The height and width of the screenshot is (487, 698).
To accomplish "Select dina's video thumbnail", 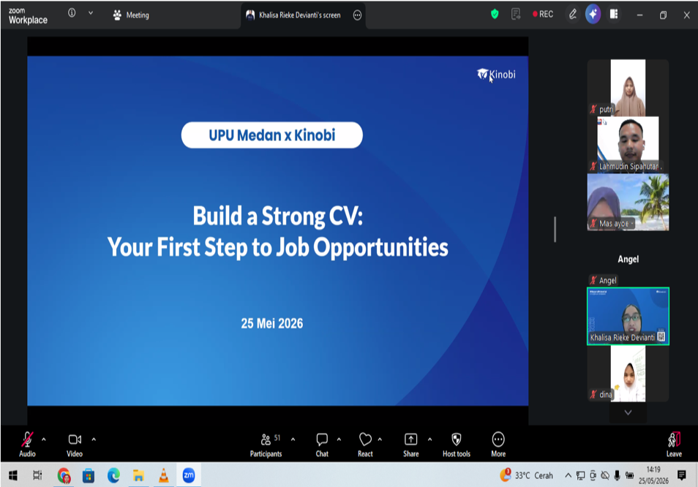I will tap(628, 374).
